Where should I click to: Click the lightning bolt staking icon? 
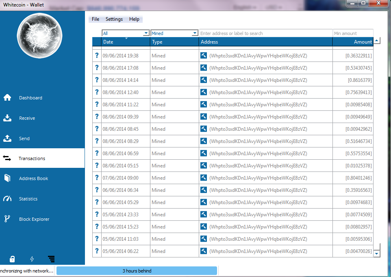coord(32,259)
